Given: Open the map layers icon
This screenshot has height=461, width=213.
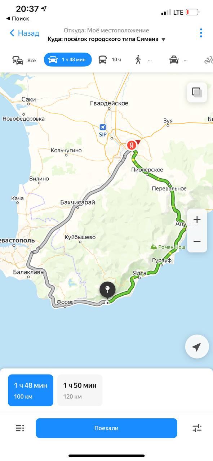Looking at the screenshot, I should click(x=197, y=92).
